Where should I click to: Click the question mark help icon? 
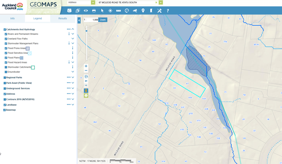[x=168, y=11]
